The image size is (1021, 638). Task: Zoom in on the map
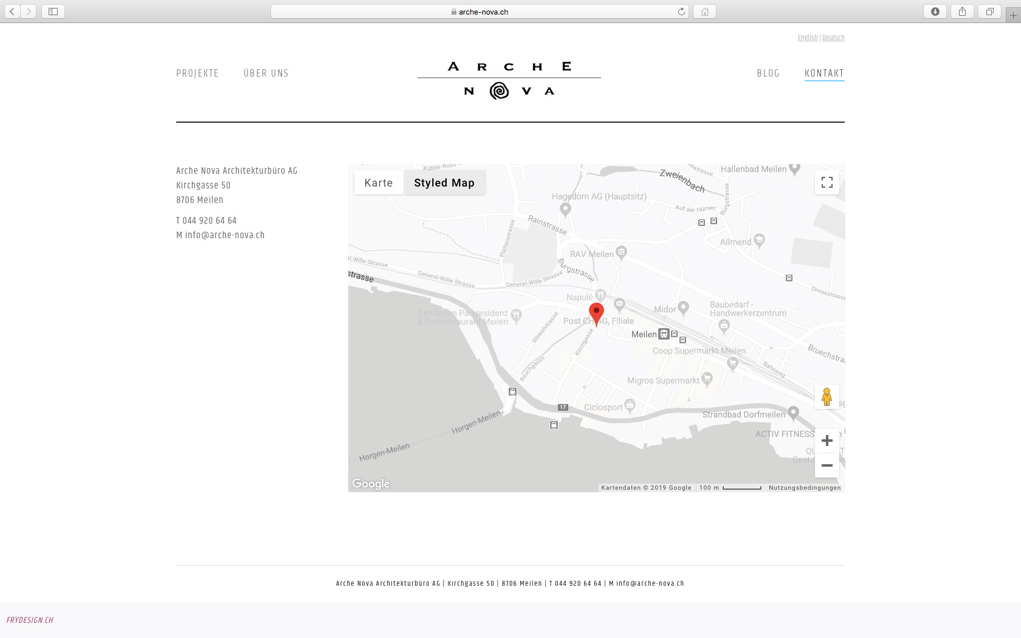coord(827,441)
